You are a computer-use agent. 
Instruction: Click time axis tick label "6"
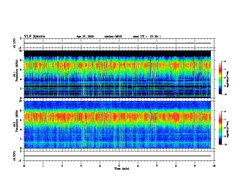tap(138, 166)
